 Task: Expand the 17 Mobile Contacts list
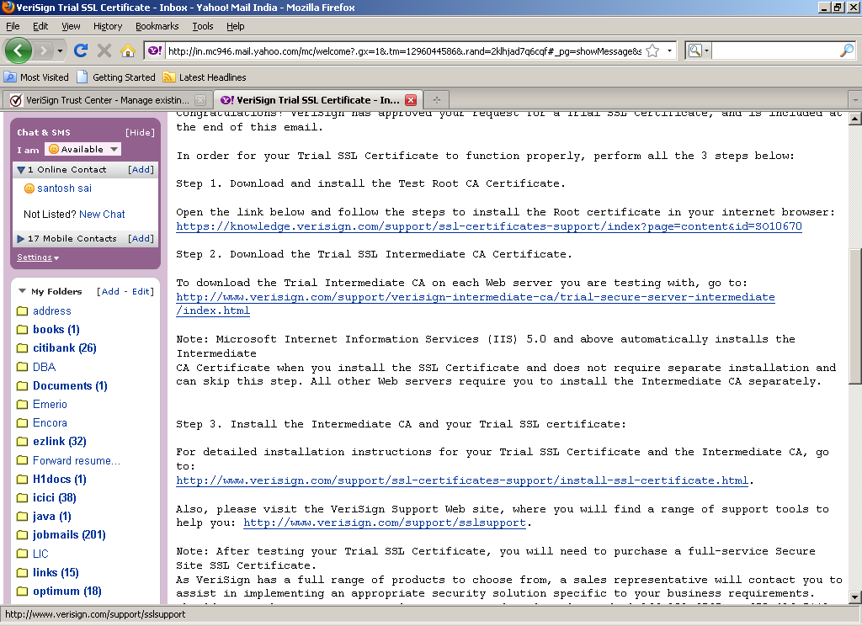[21, 238]
